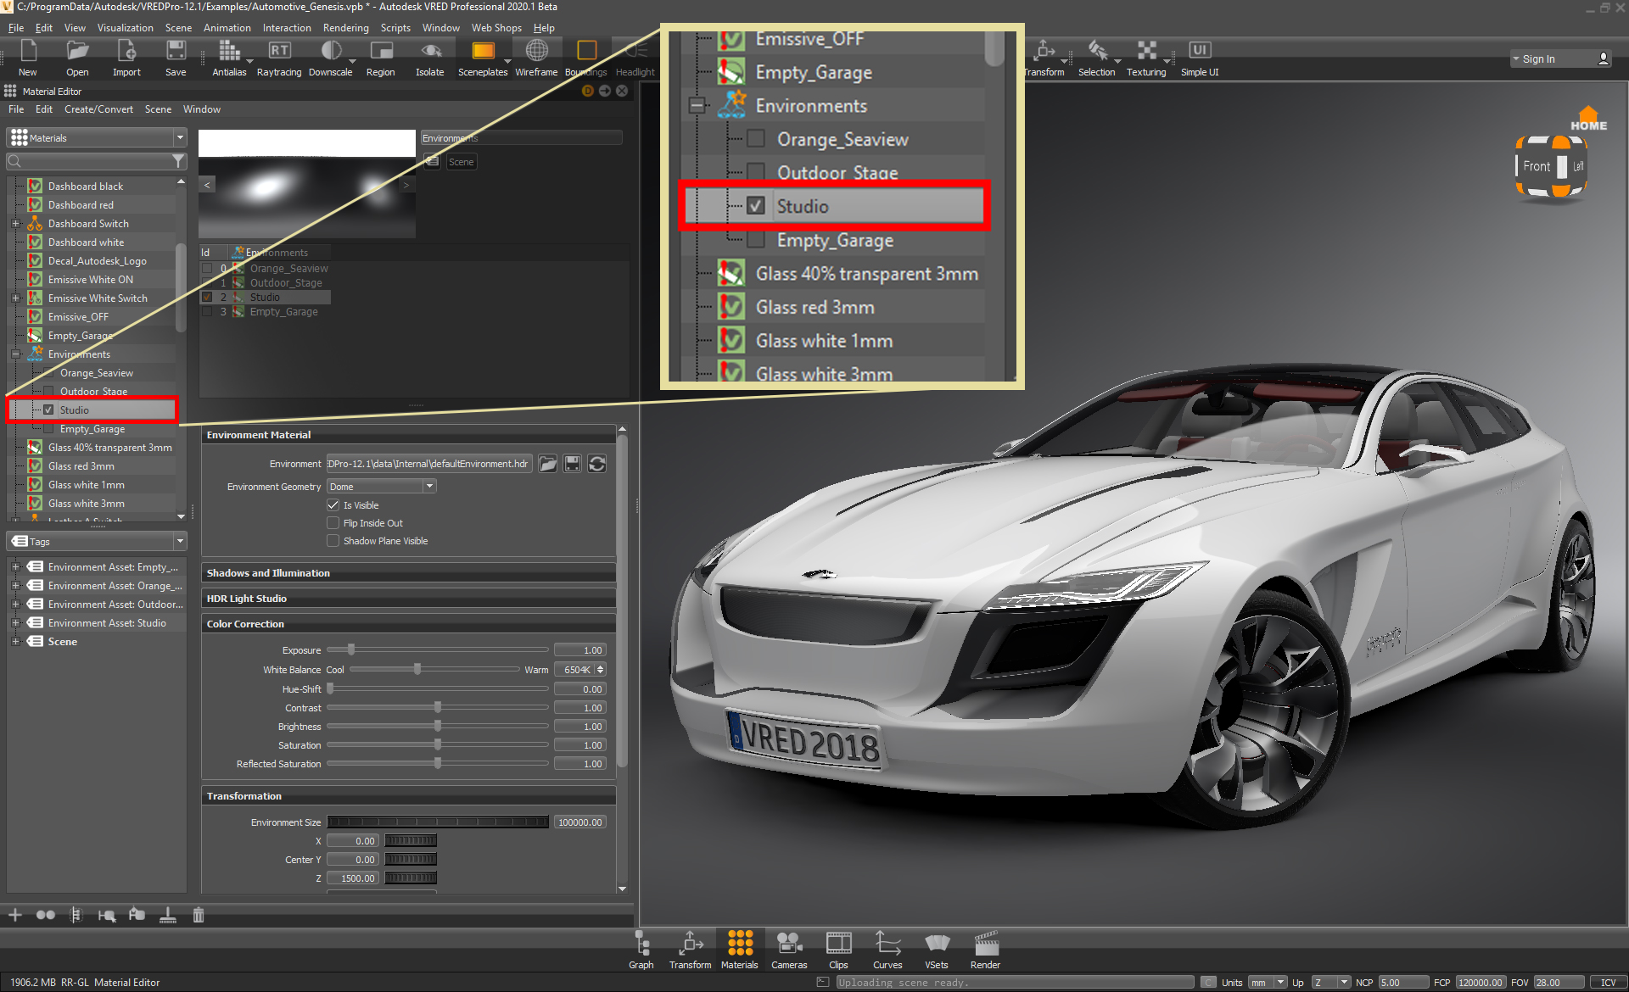This screenshot has height=992, width=1629.
Task: Toggle Studio checkbox in environments list
Action: 207,298
